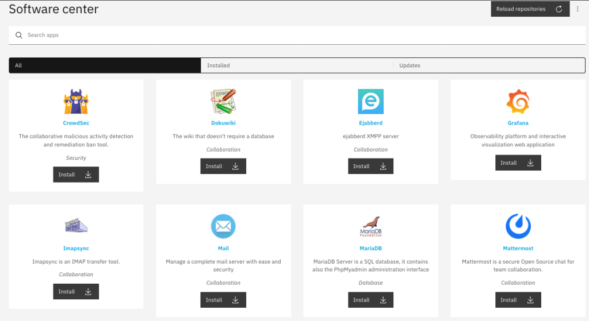Click the Grafana orange swirl logo
The height and width of the screenshot is (321, 589).
[518, 102]
